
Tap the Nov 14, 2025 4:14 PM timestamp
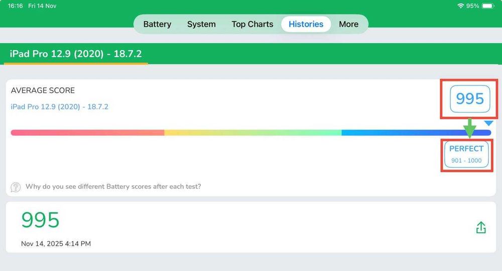(x=56, y=244)
